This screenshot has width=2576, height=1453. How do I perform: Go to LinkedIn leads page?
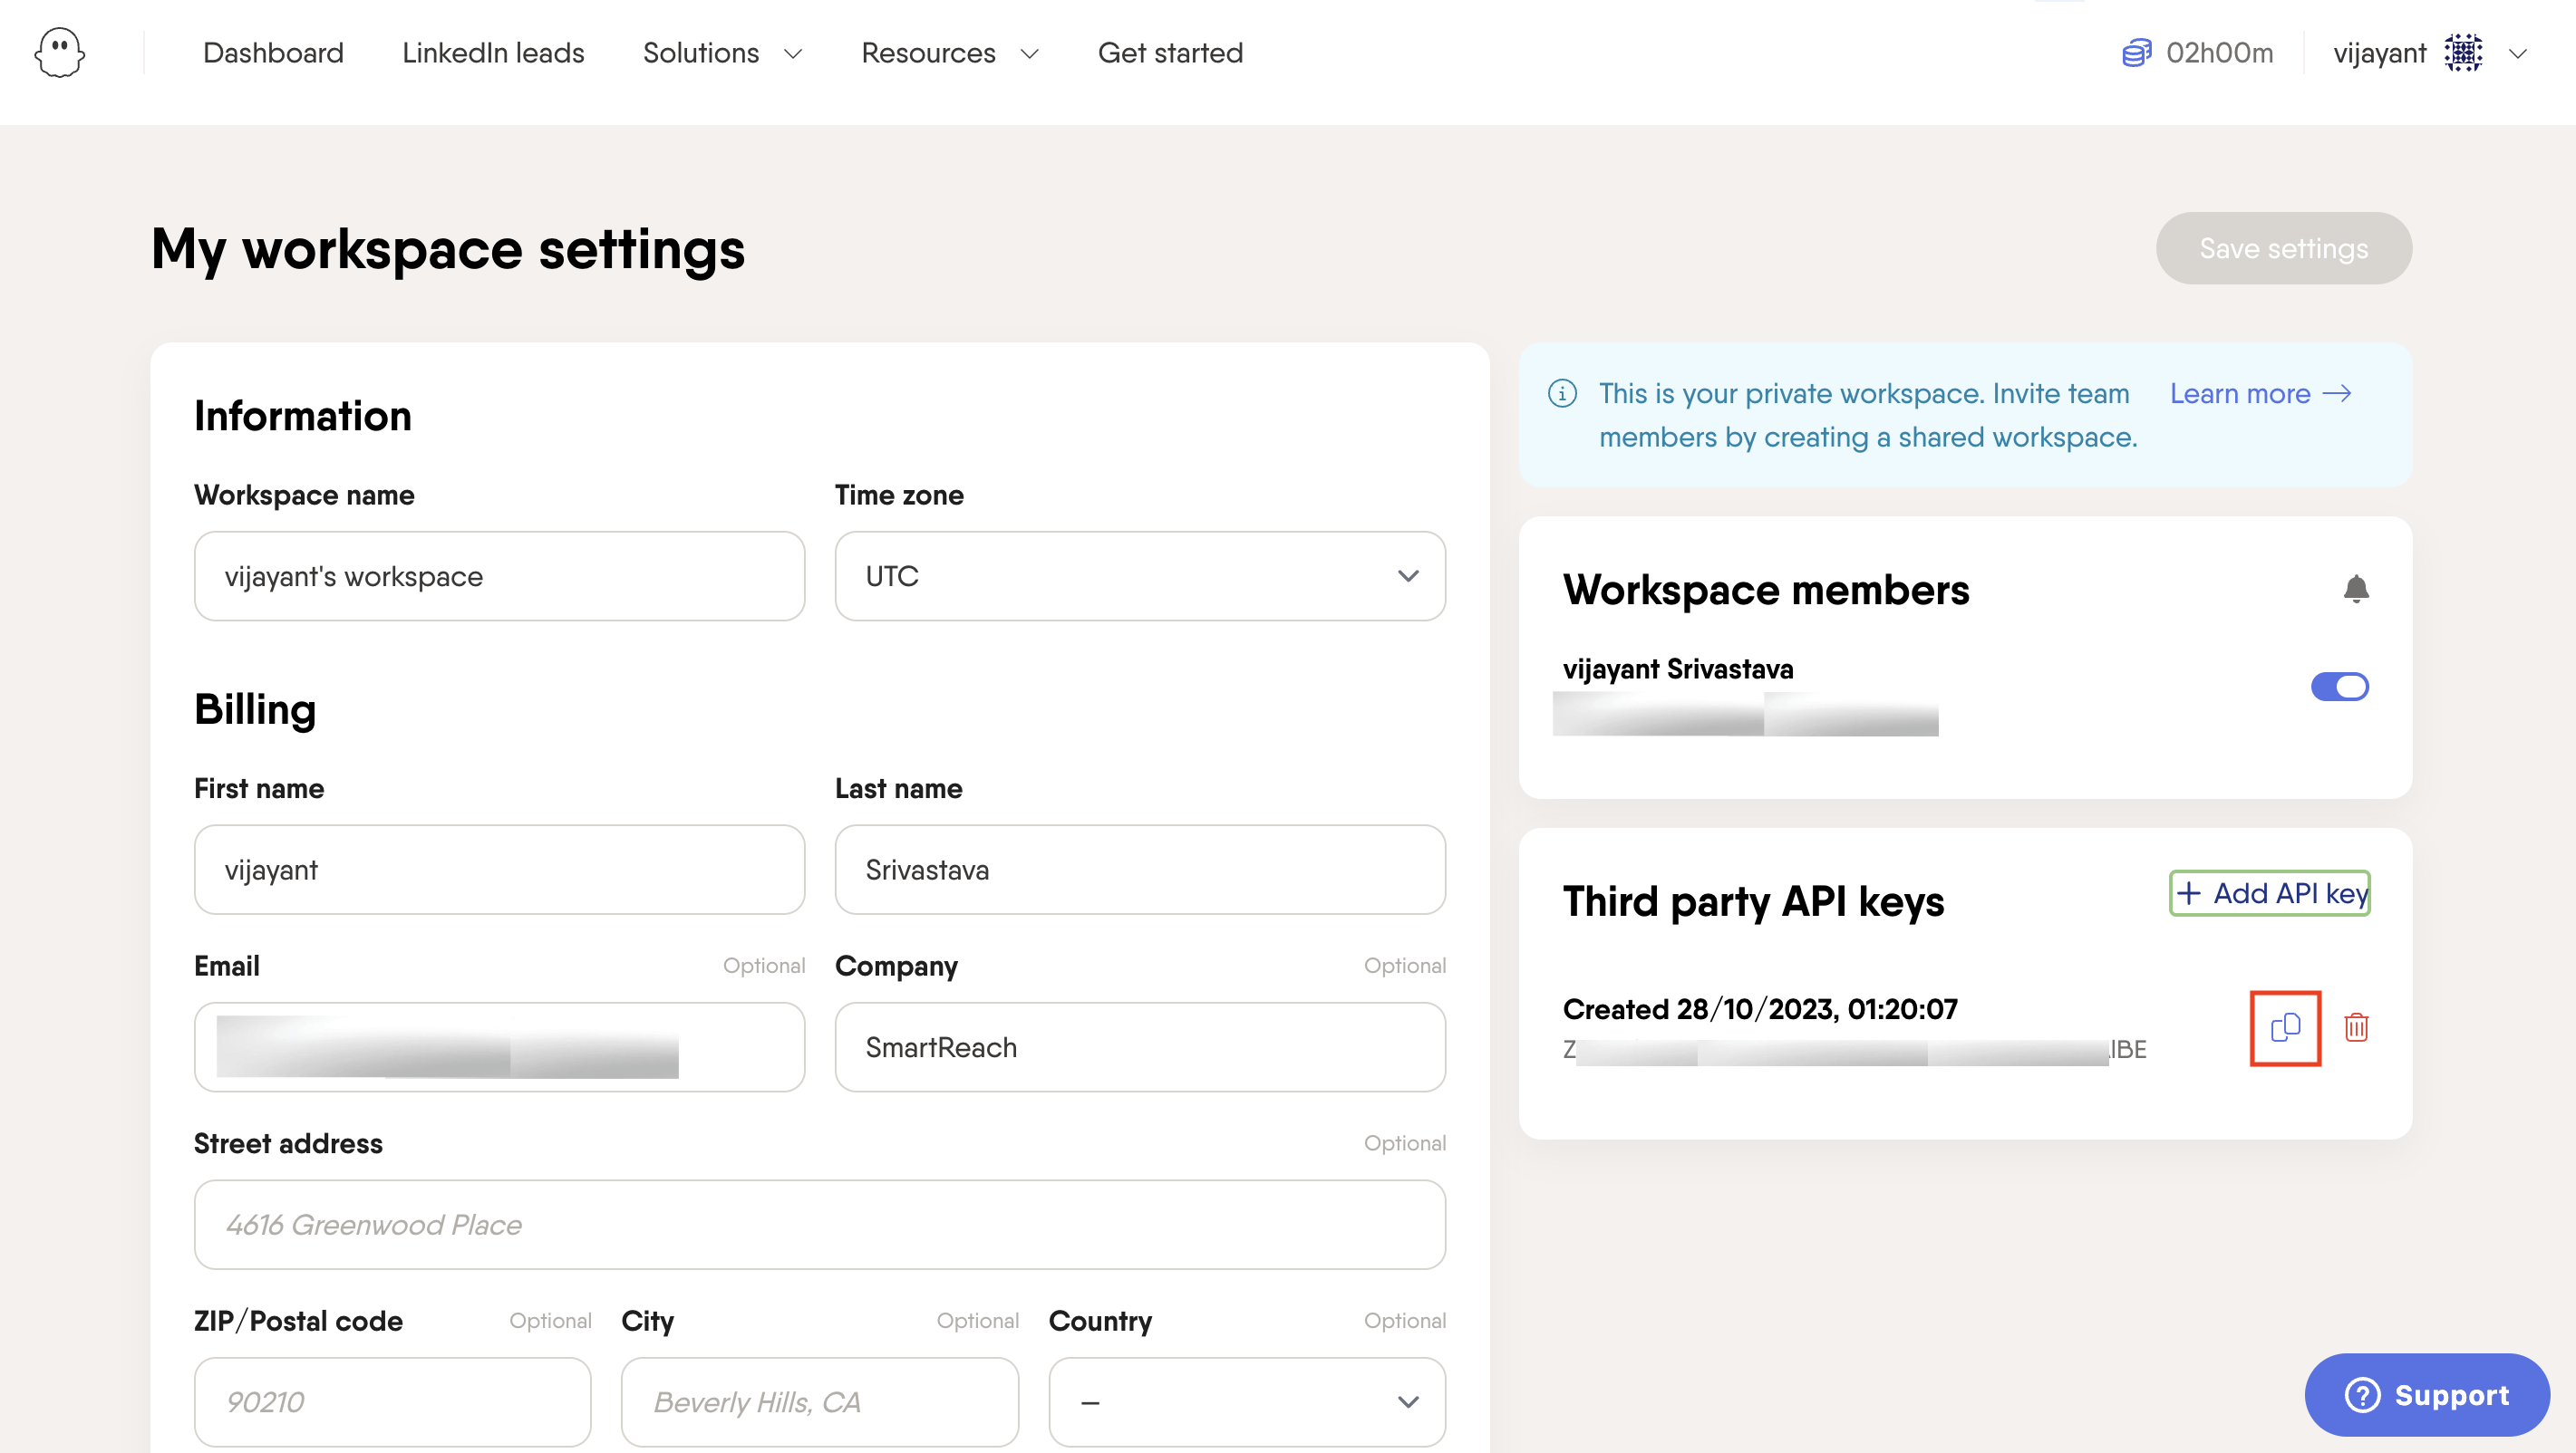tap(493, 53)
